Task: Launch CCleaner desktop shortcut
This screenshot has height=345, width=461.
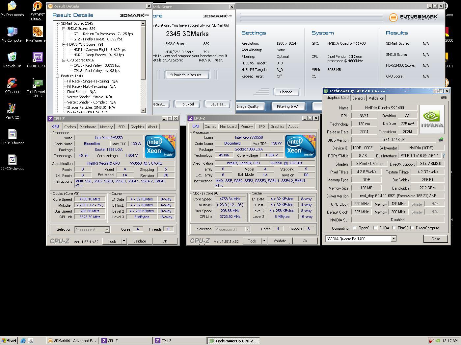Action: tap(12, 86)
